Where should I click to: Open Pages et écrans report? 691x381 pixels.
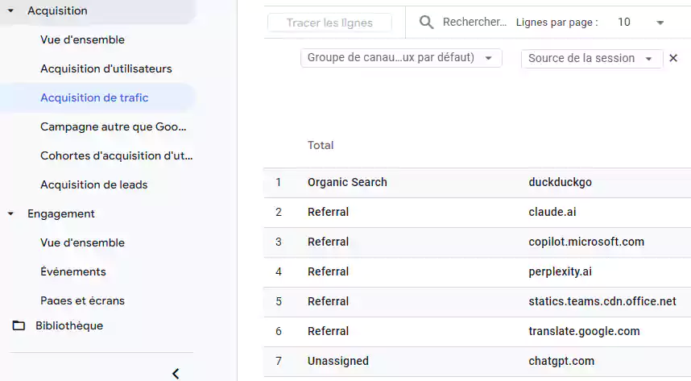click(82, 300)
